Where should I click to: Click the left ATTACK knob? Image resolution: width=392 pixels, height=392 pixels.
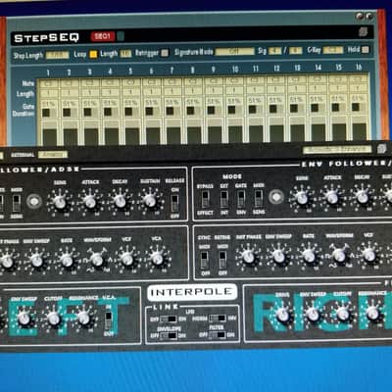(x=90, y=202)
